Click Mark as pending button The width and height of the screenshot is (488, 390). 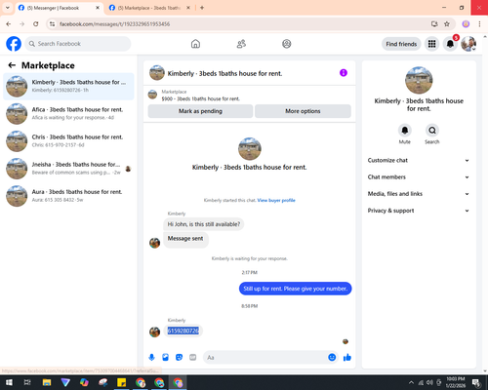point(200,111)
